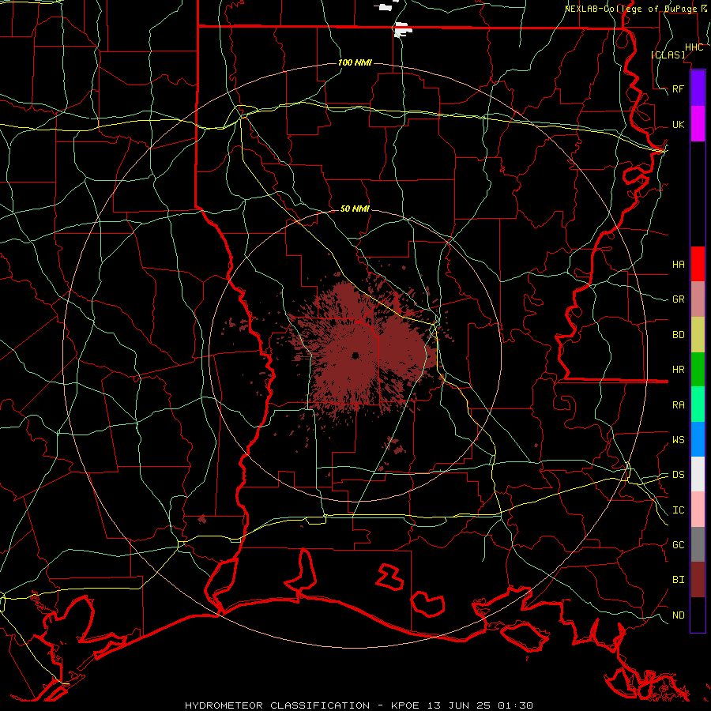
Task: Select the yellow BD legend color swatch
Action: (698, 335)
